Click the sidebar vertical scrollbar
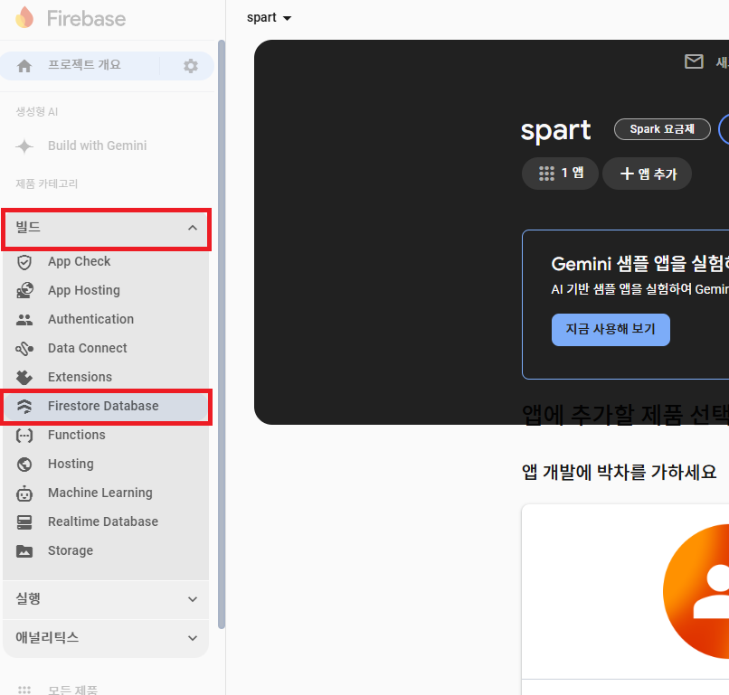Image resolution: width=729 pixels, height=695 pixels. [222, 334]
